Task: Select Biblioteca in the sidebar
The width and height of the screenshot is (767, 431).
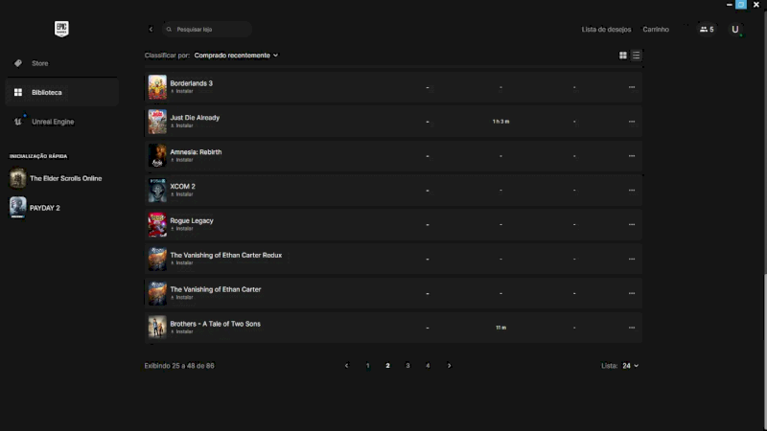Action: [x=46, y=93]
